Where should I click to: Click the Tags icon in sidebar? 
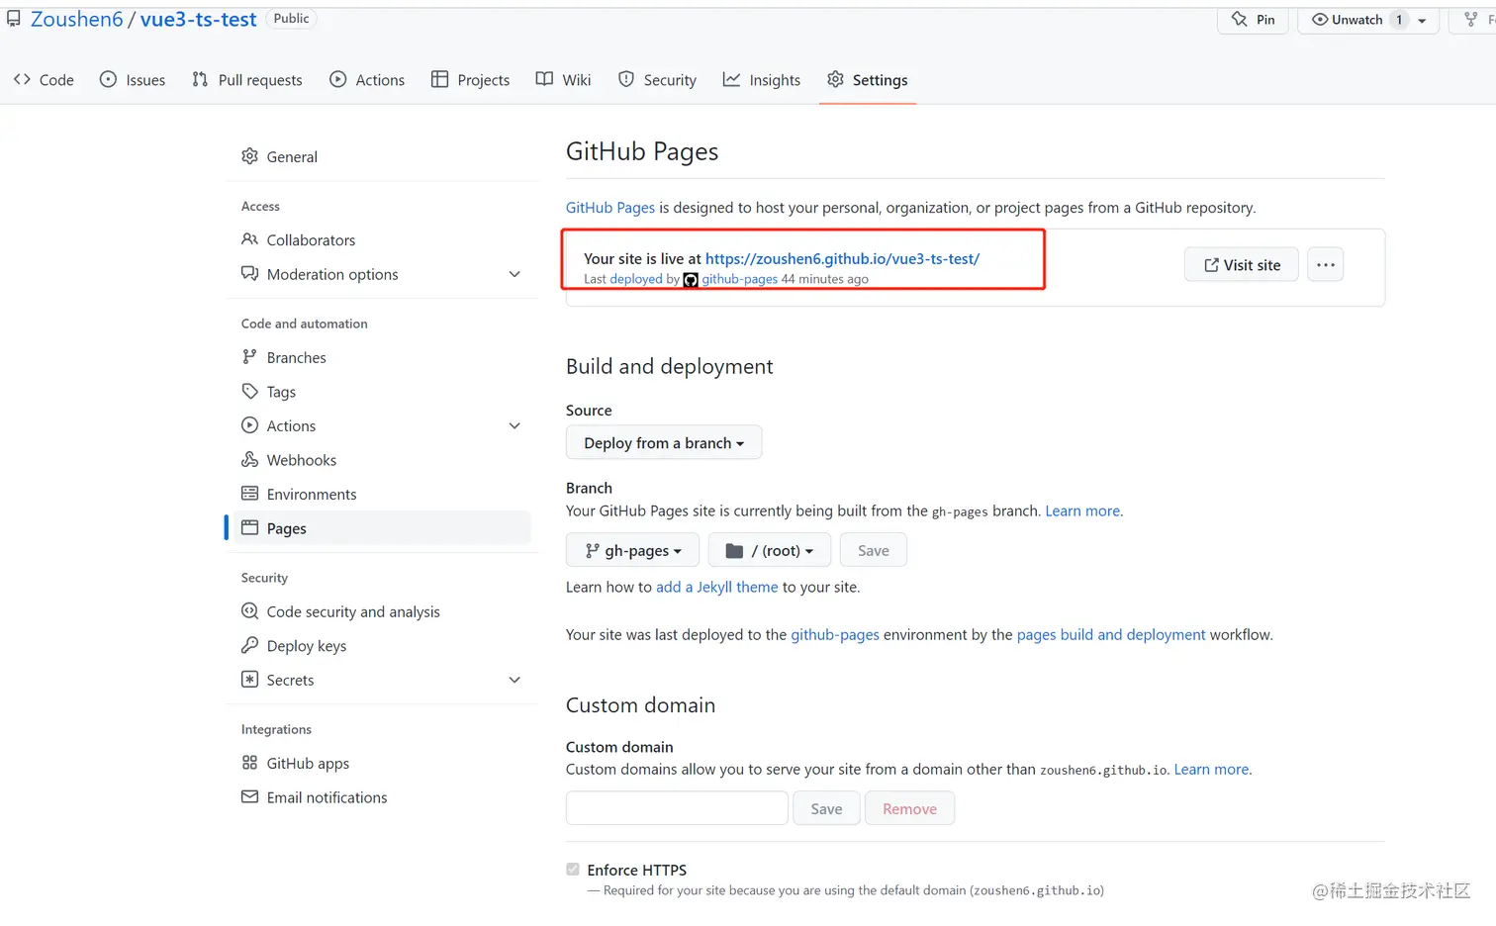[250, 392]
